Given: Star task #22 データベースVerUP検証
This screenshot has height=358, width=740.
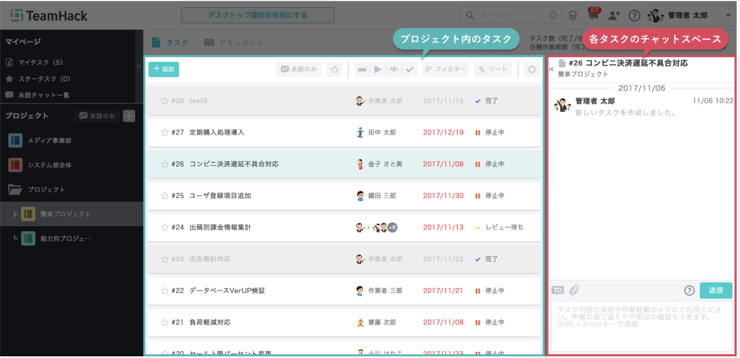Looking at the screenshot, I should (164, 291).
